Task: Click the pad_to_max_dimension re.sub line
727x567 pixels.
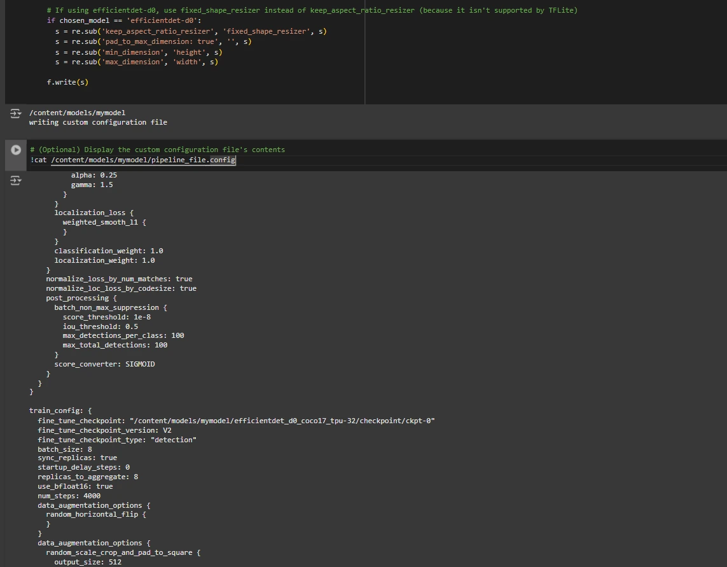Action: coord(153,41)
